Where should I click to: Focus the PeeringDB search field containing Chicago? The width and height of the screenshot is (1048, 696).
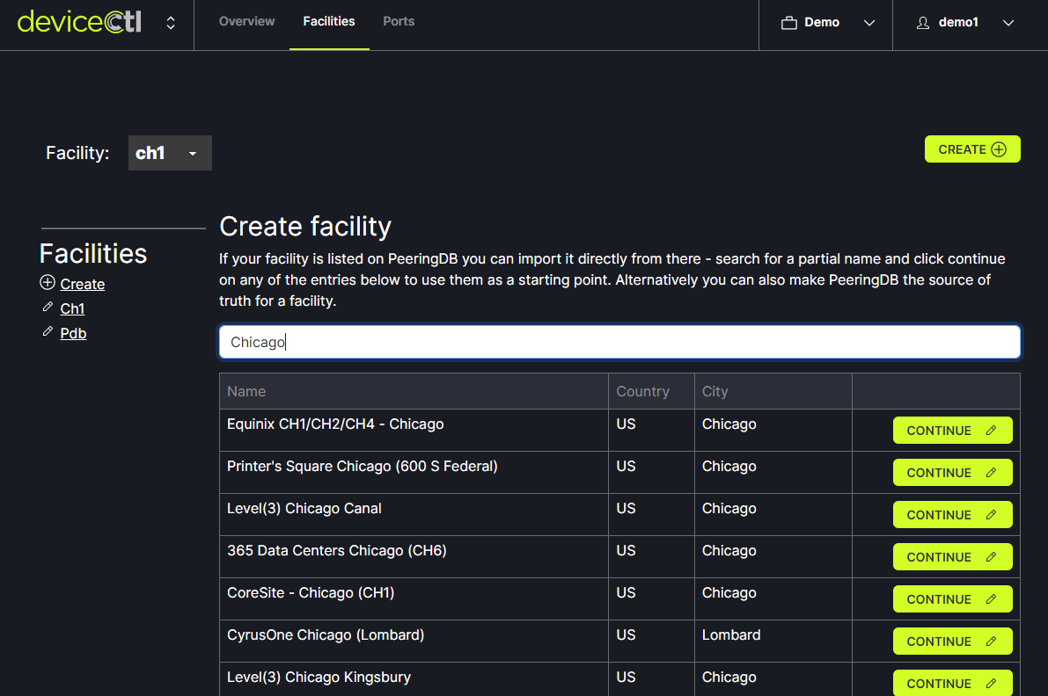coord(619,342)
